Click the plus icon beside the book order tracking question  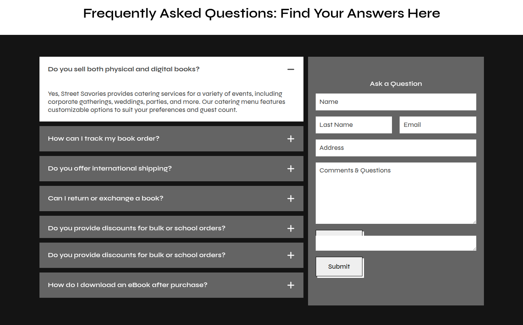tap(291, 139)
